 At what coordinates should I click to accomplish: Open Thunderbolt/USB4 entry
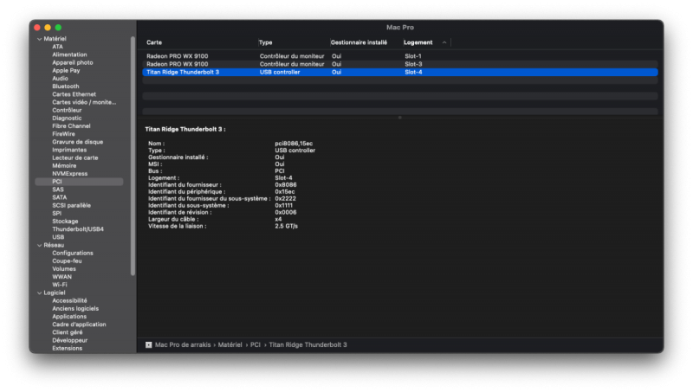(78, 229)
